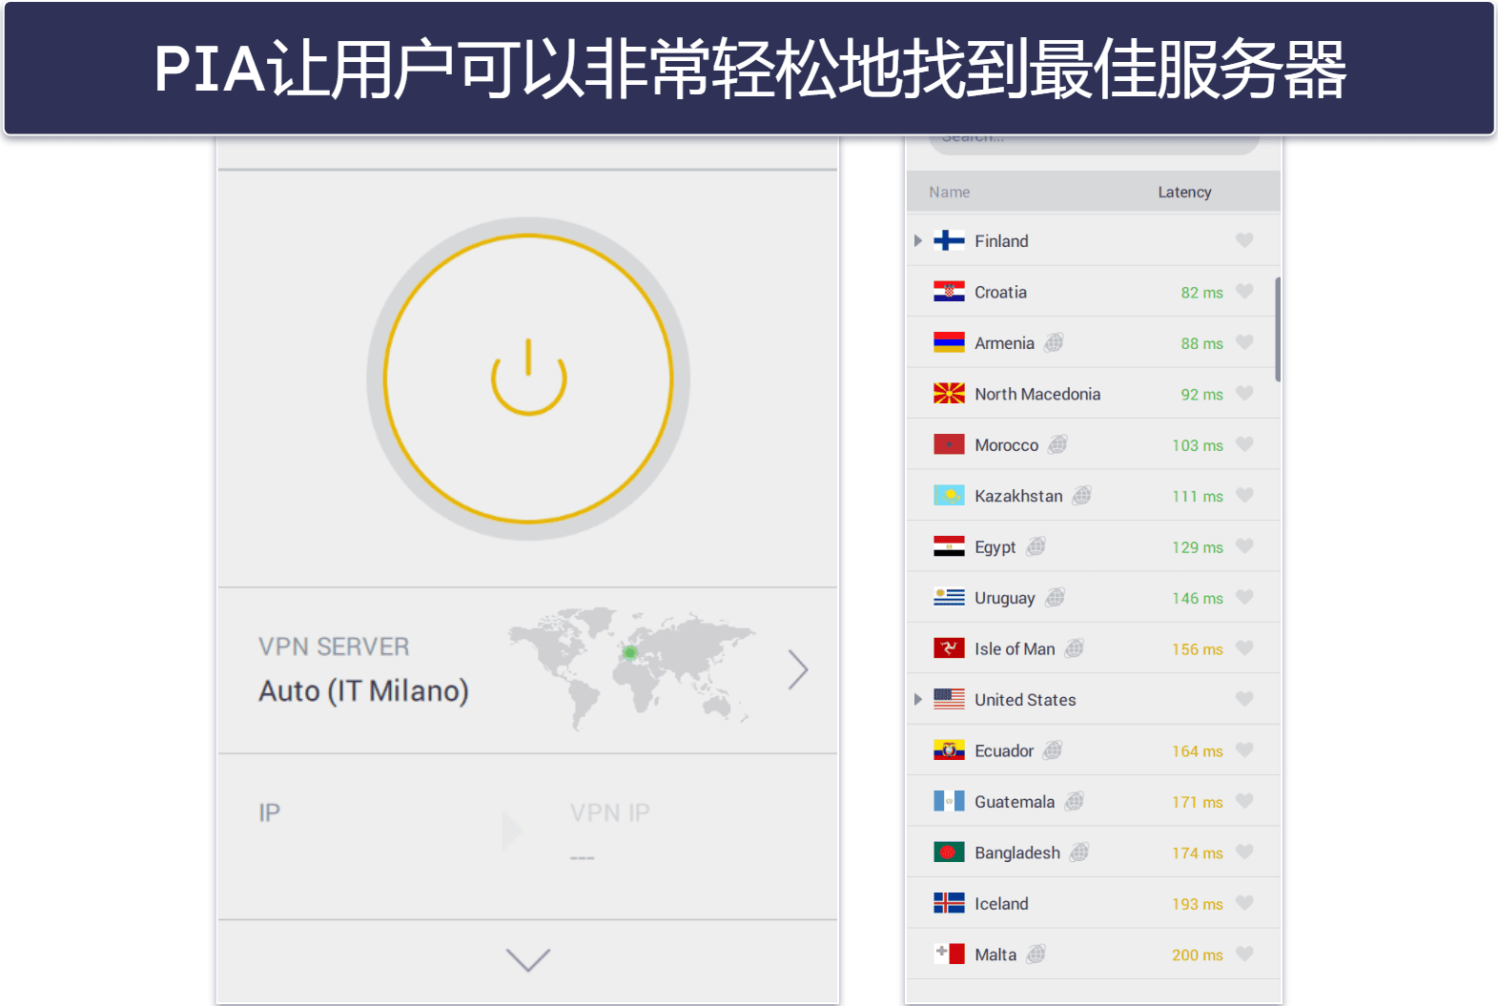The height and width of the screenshot is (1006, 1498).
Task: Open VPN server selection chevron
Action: [x=798, y=669]
